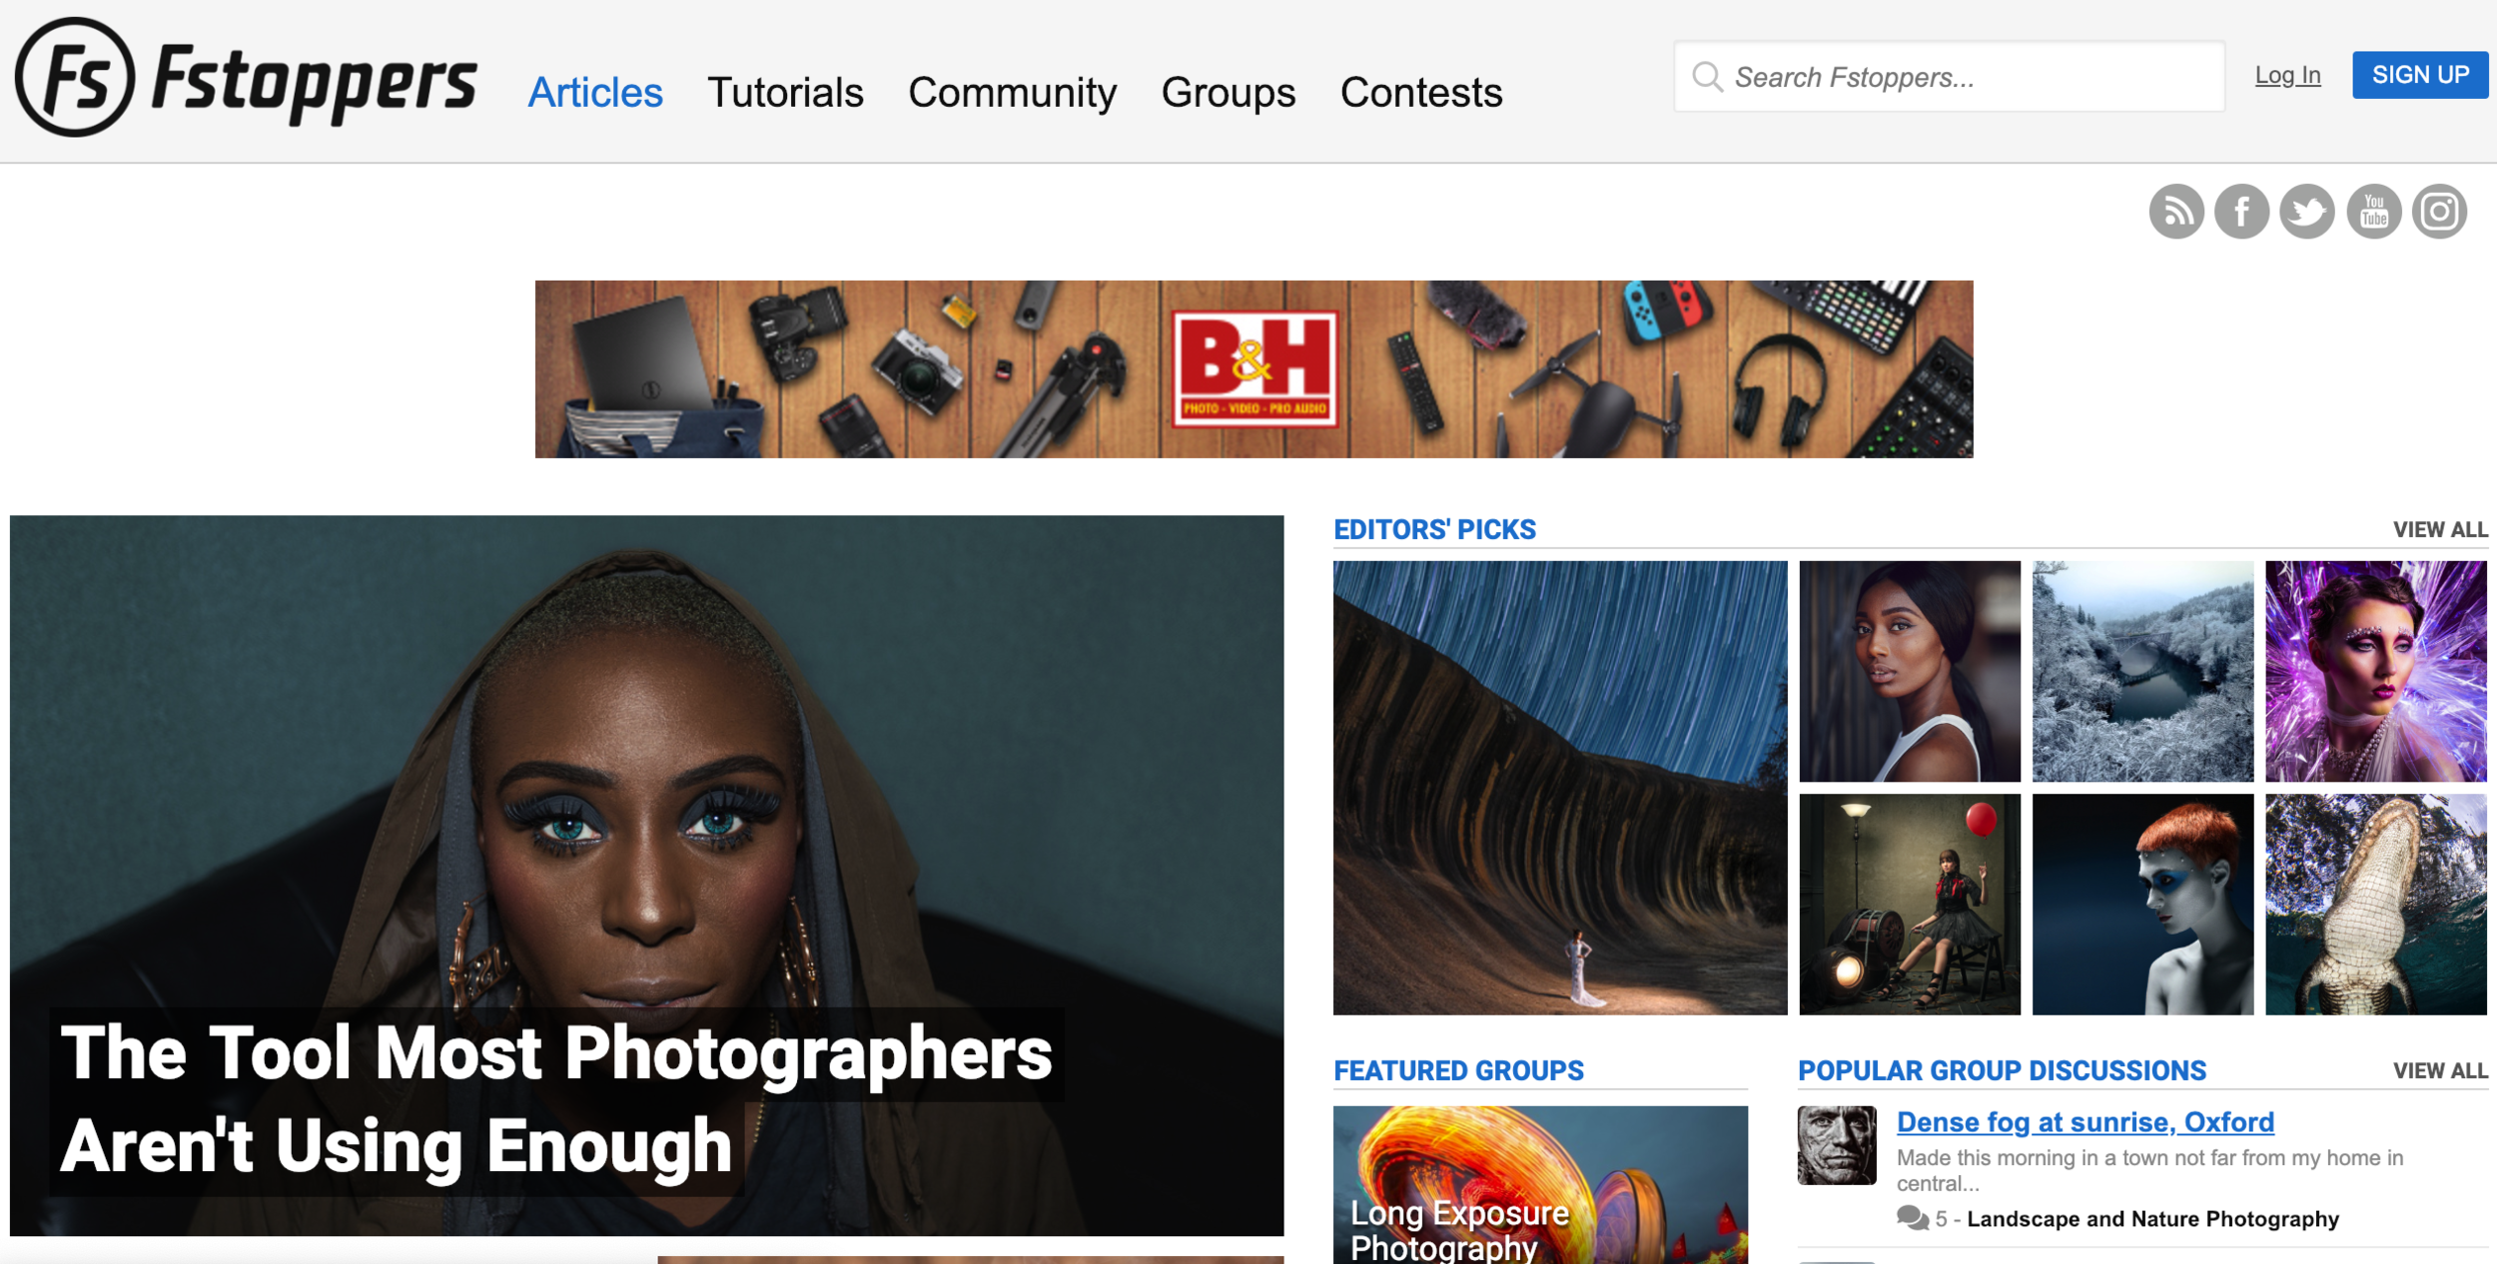2497x1264 pixels.
Task: Click View All for Editors' Picks
Action: 2439,529
